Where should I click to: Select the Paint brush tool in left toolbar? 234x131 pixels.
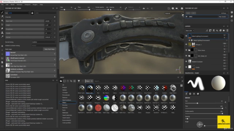point(2,12)
